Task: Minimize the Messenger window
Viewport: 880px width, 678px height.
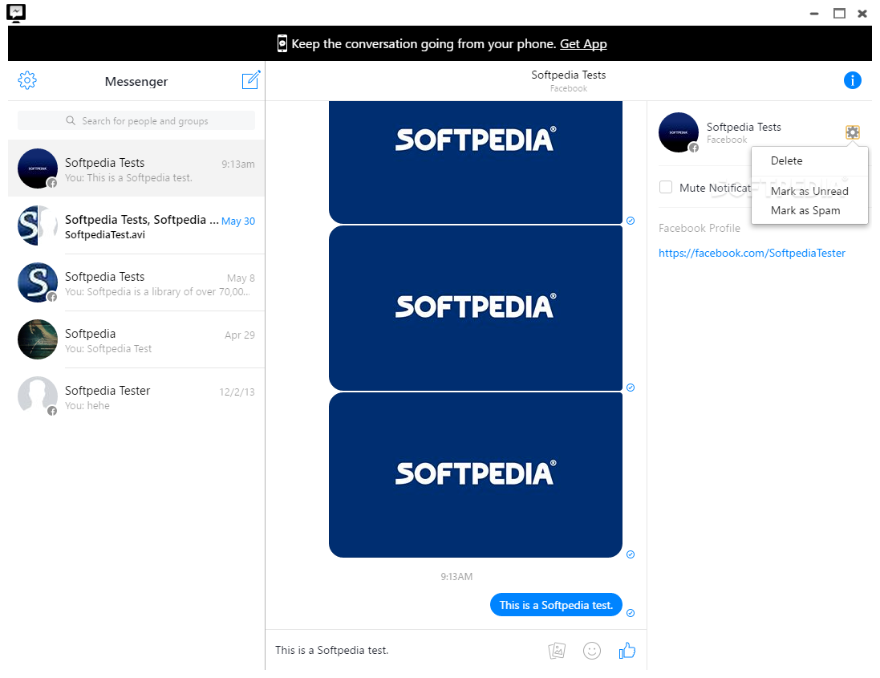Action: pyautogui.click(x=814, y=14)
